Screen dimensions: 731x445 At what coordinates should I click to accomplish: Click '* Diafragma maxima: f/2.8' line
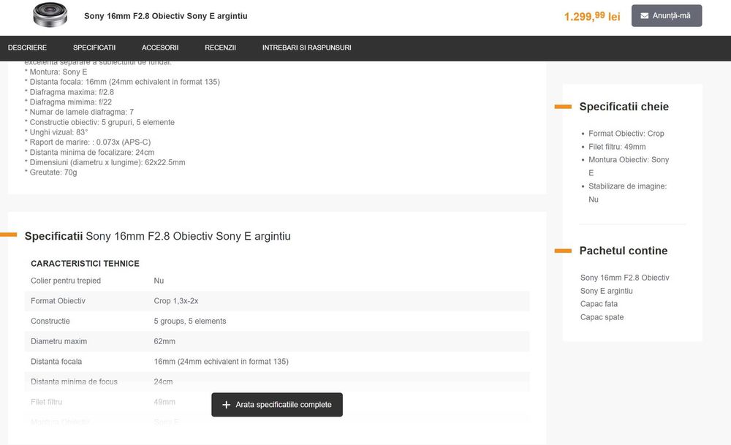click(x=69, y=92)
